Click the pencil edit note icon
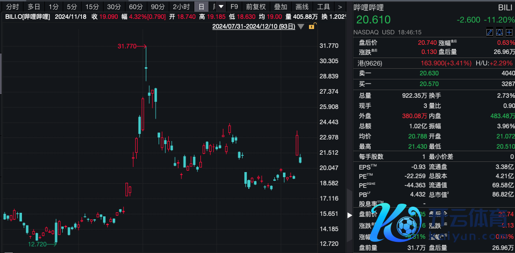This screenshot has height=253, width=515. 490,32
